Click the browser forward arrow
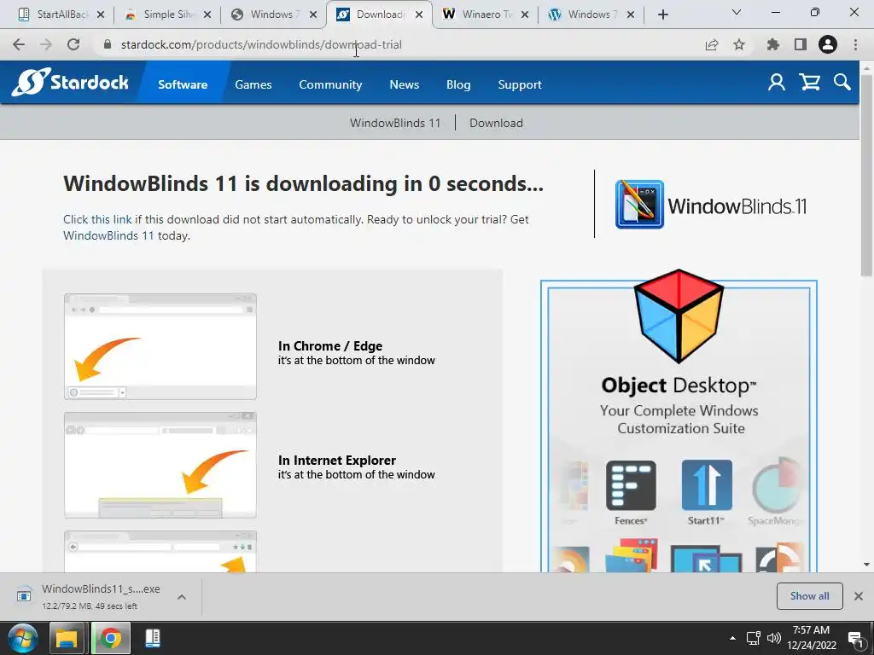This screenshot has height=655, width=874. point(46,44)
